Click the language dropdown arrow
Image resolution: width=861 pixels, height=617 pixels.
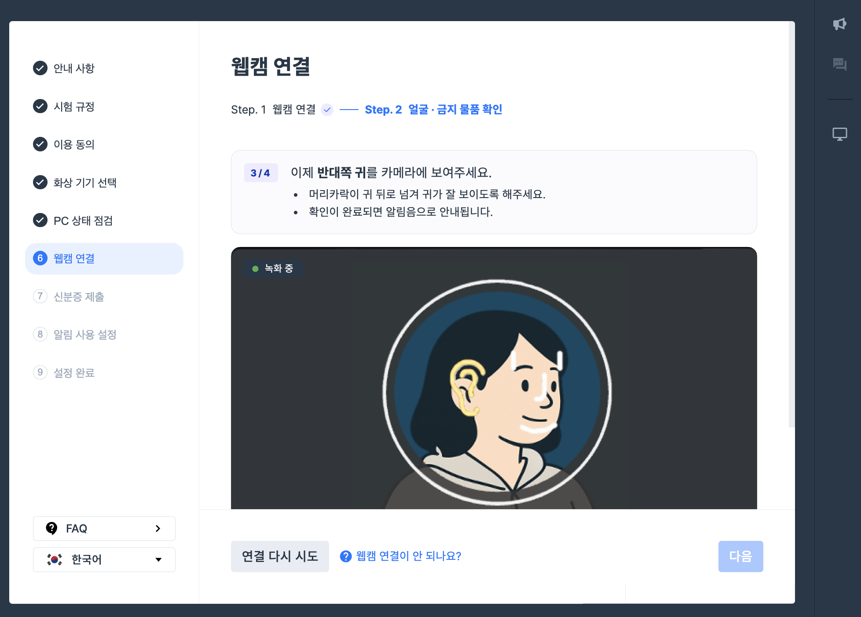pyautogui.click(x=158, y=560)
